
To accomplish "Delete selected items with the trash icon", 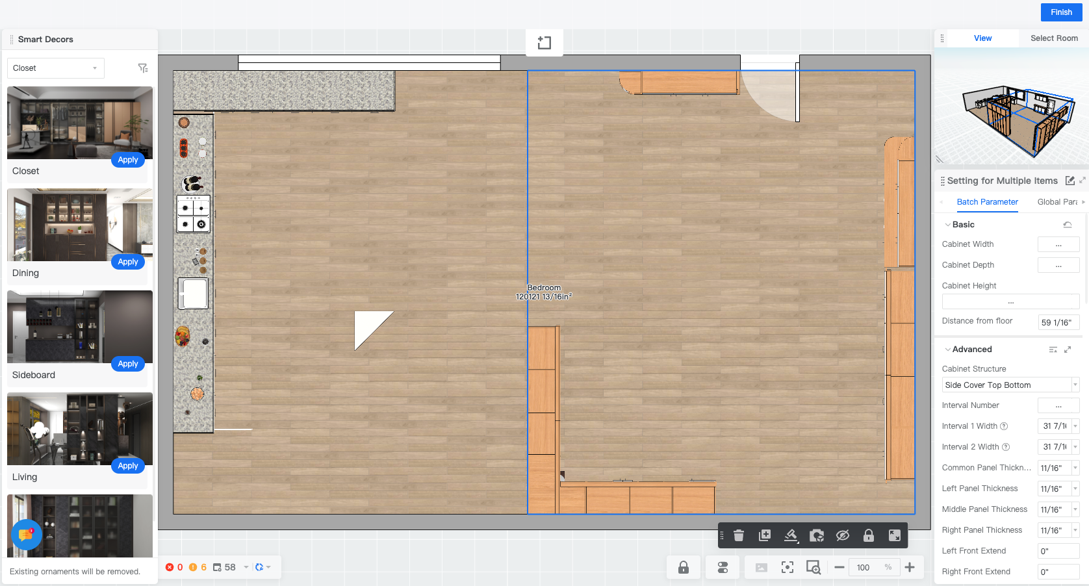I will pos(739,535).
